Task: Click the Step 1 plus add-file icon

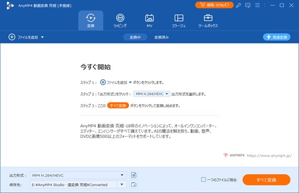Action: (x=103, y=83)
